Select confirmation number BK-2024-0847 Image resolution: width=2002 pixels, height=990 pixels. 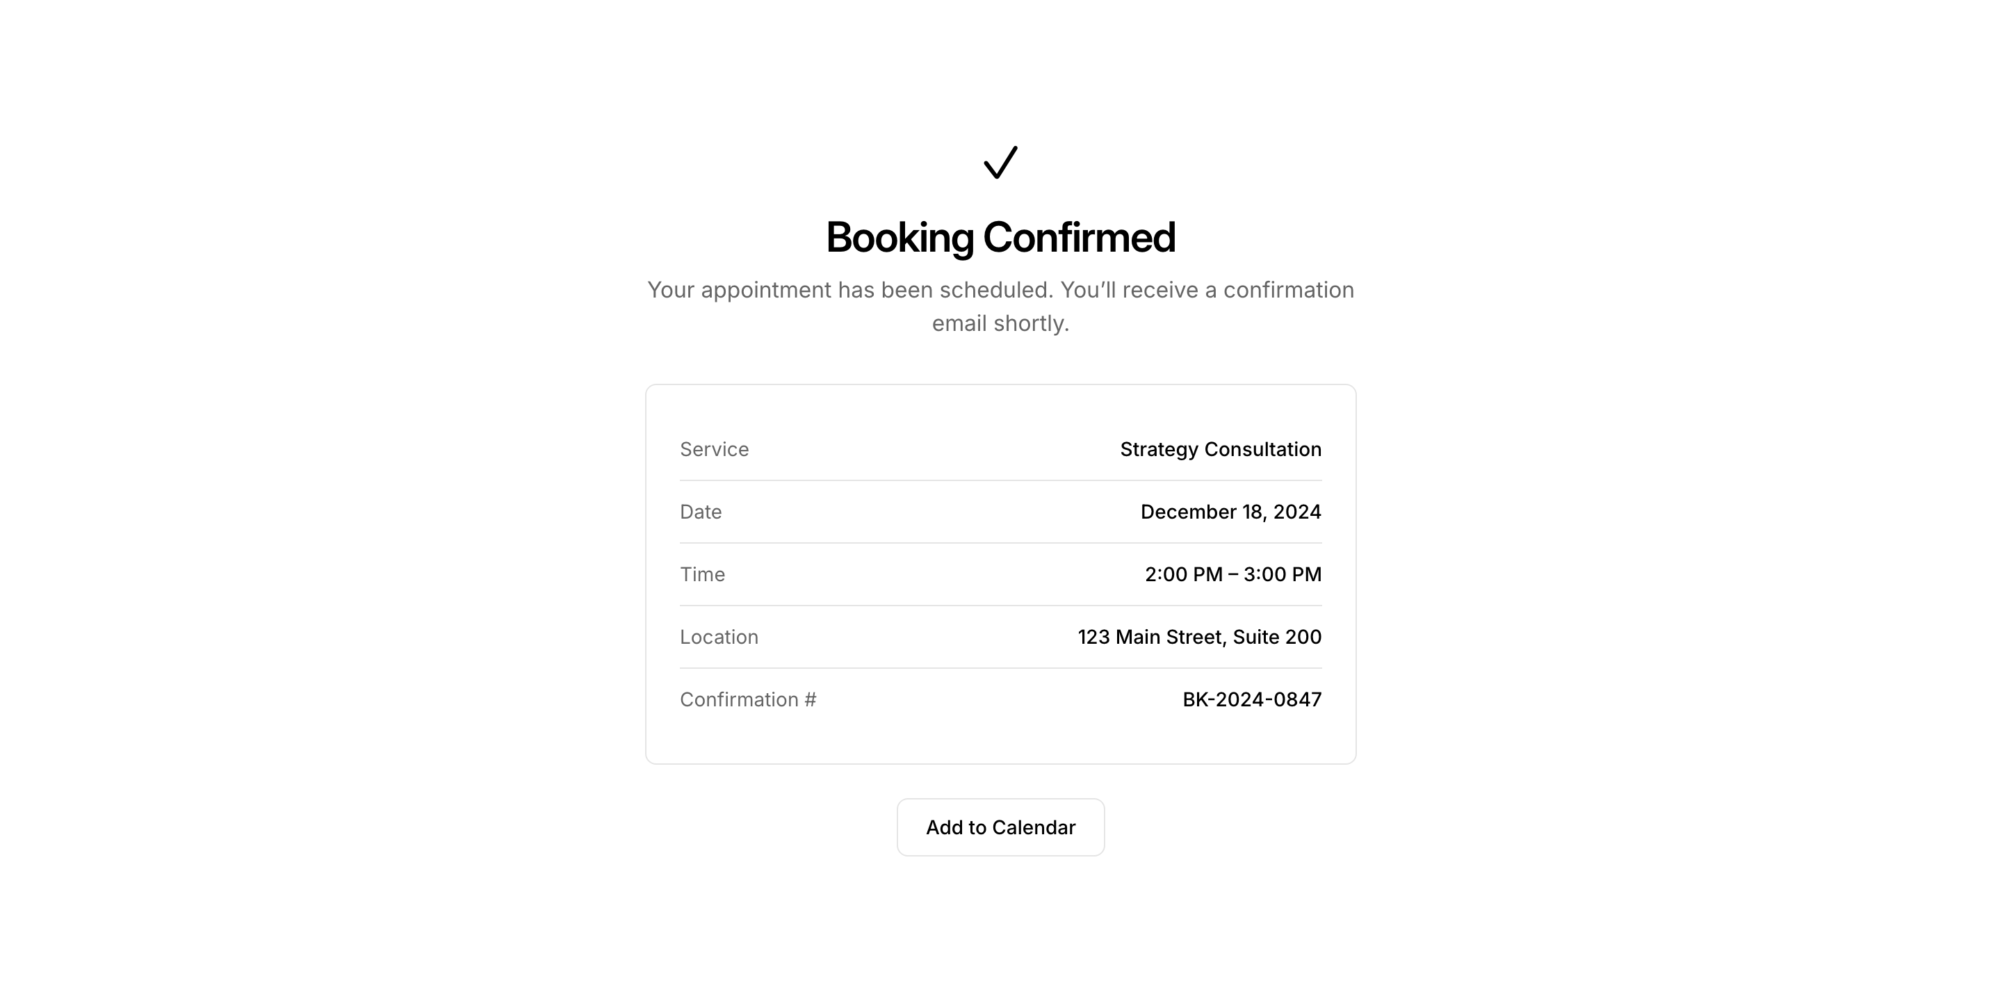pyautogui.click(x=1251, y=699)
